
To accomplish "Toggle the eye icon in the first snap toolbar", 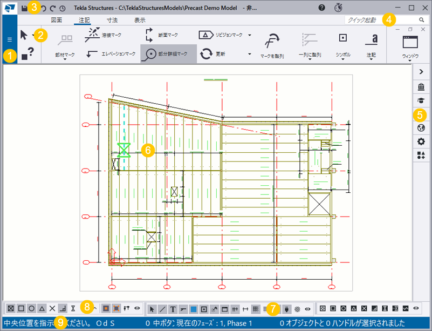I will [x=137, y=308].
